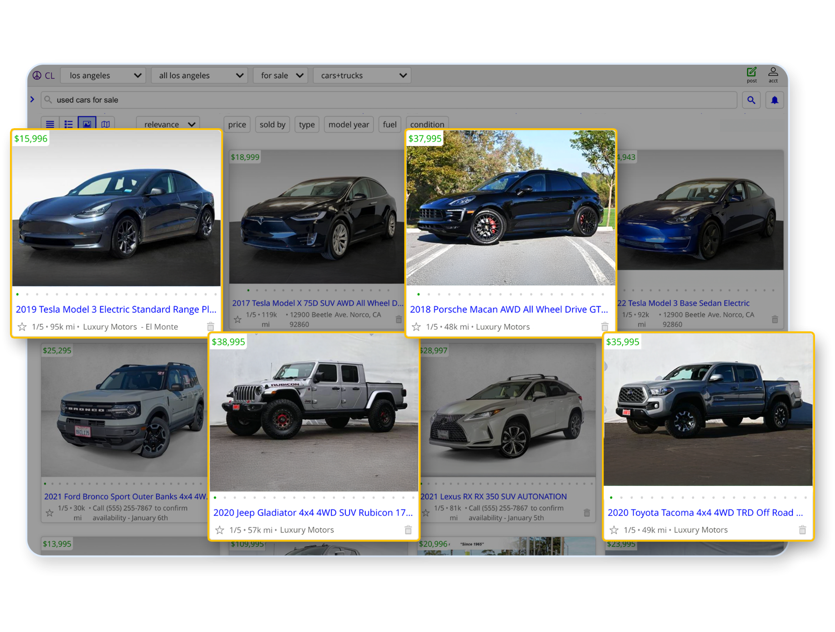Viewport: 835px width, 632px height.
Task: Switch to map view icon
Action: 105,124
